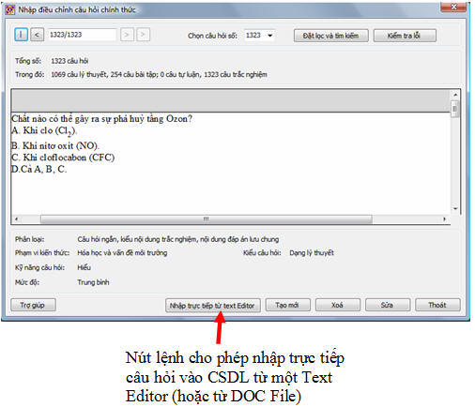
Task: Exit using the 'Thoát' button
Action: tap(437, 305)
